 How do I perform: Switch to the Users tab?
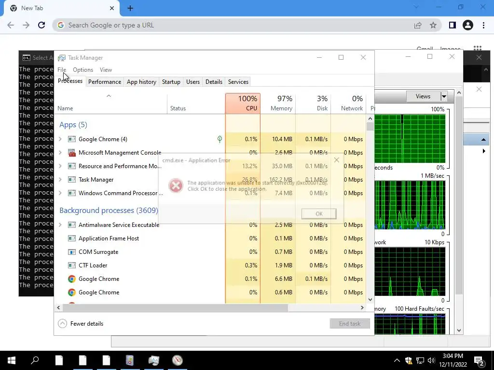pos(193,82)
